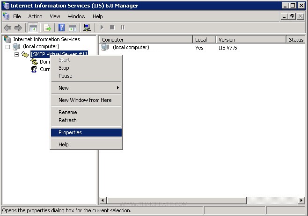Click the horizontal scrollbar left arrow
Viewport: 308px width, 216px height.
[103, 201]
